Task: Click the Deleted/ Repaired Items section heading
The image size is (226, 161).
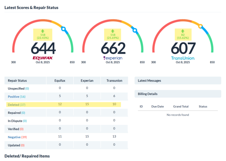Action: click(27, 156)
